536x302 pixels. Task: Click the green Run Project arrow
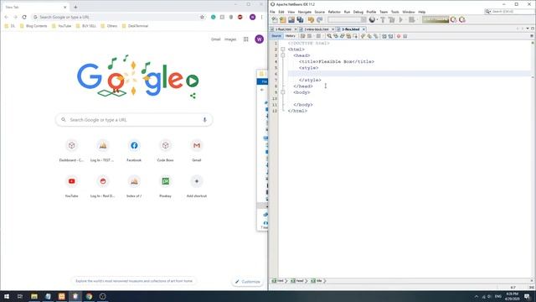pos(401,20)
